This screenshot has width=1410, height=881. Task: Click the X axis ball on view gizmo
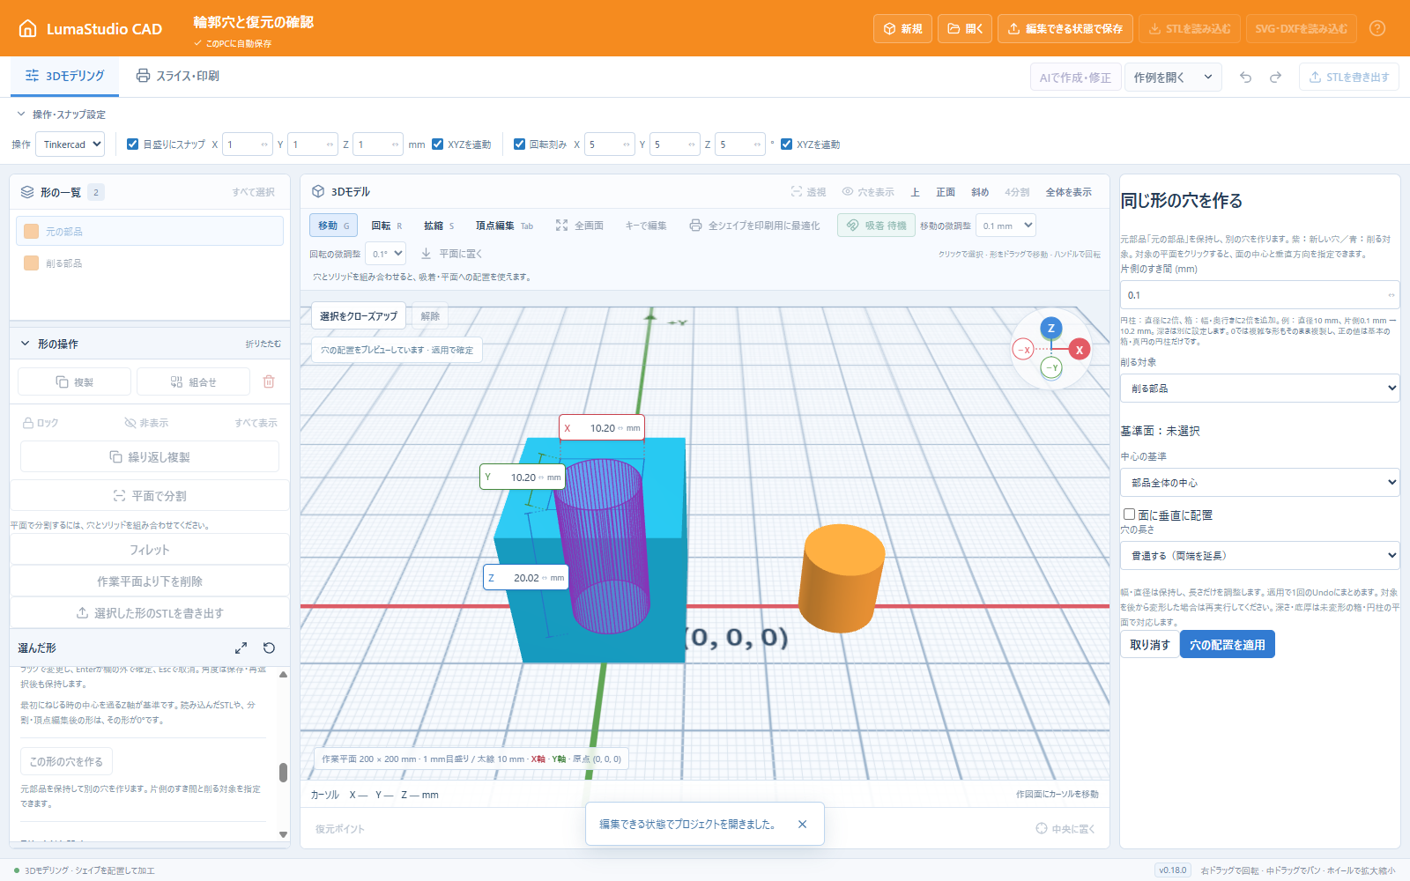point(1080,350)
